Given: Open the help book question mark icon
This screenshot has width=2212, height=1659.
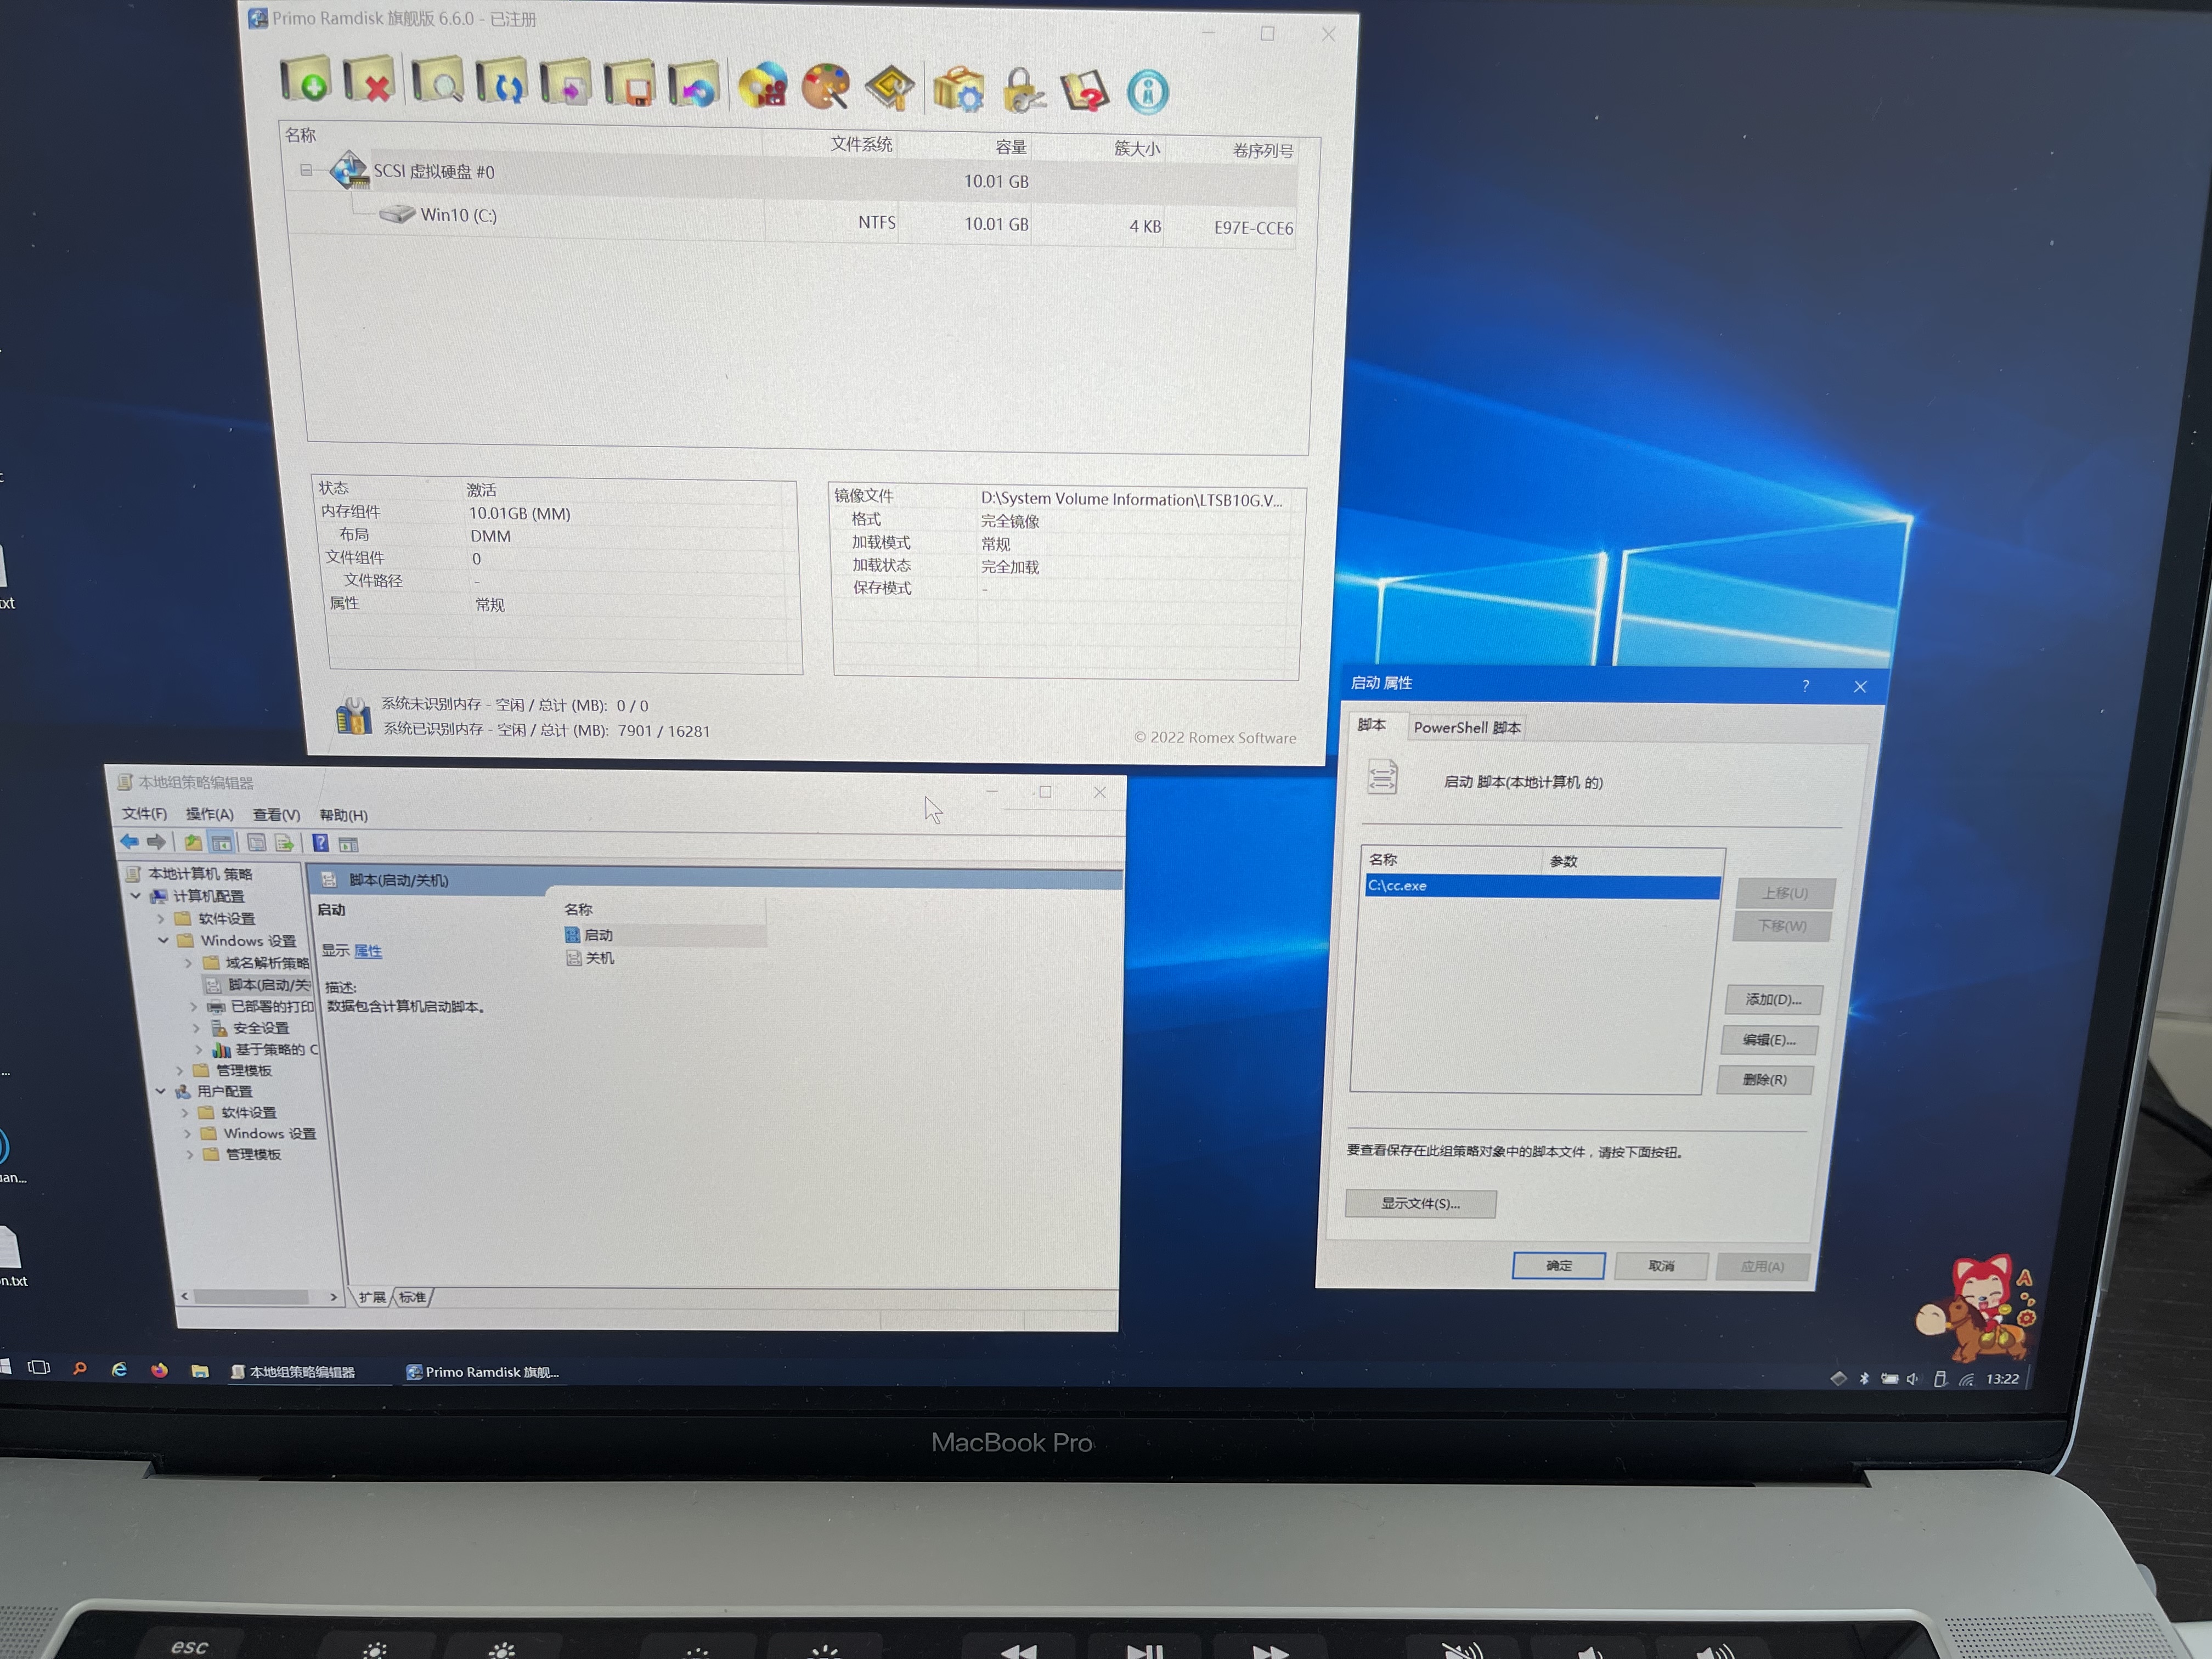Looking at the screenshot, I should (1085, 91).
